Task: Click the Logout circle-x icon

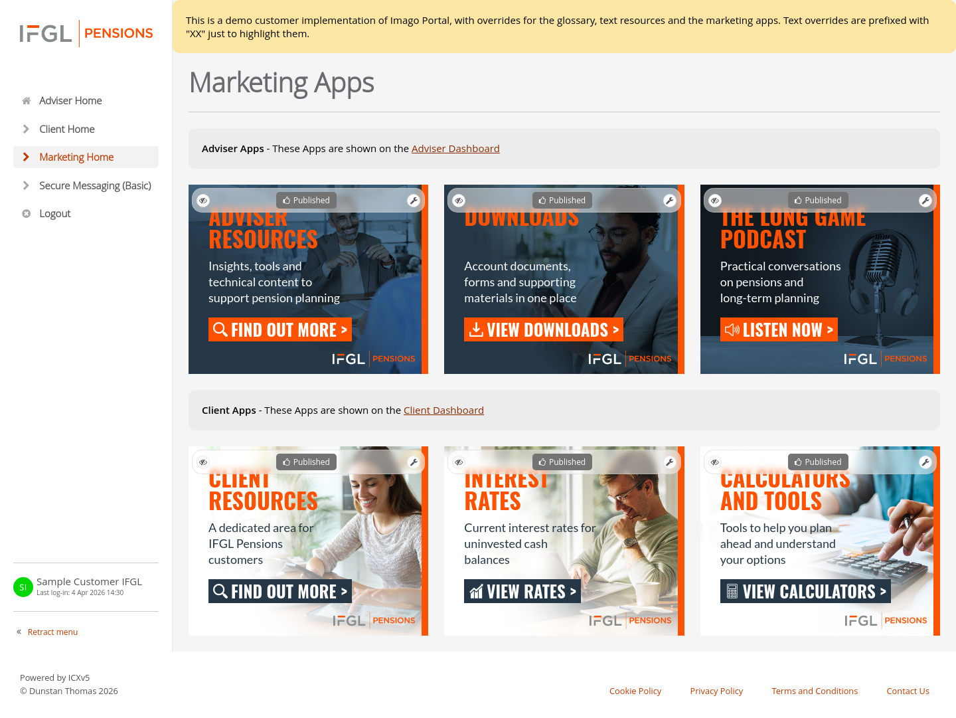Action: [x=27, y=214]
